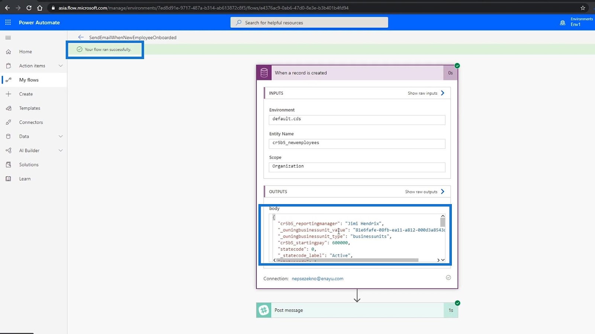595x334 pixels.
Task: Click the Action items clipboard icon
Action: tap(9, 66)
